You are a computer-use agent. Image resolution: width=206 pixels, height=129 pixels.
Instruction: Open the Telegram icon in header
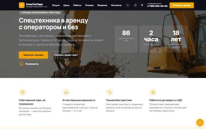pos(142,5)
